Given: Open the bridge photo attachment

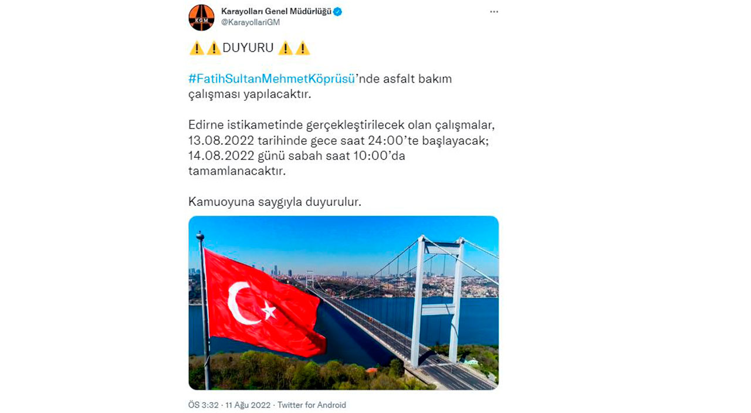Looking at the screenshot, I should [x=343, y=303].
